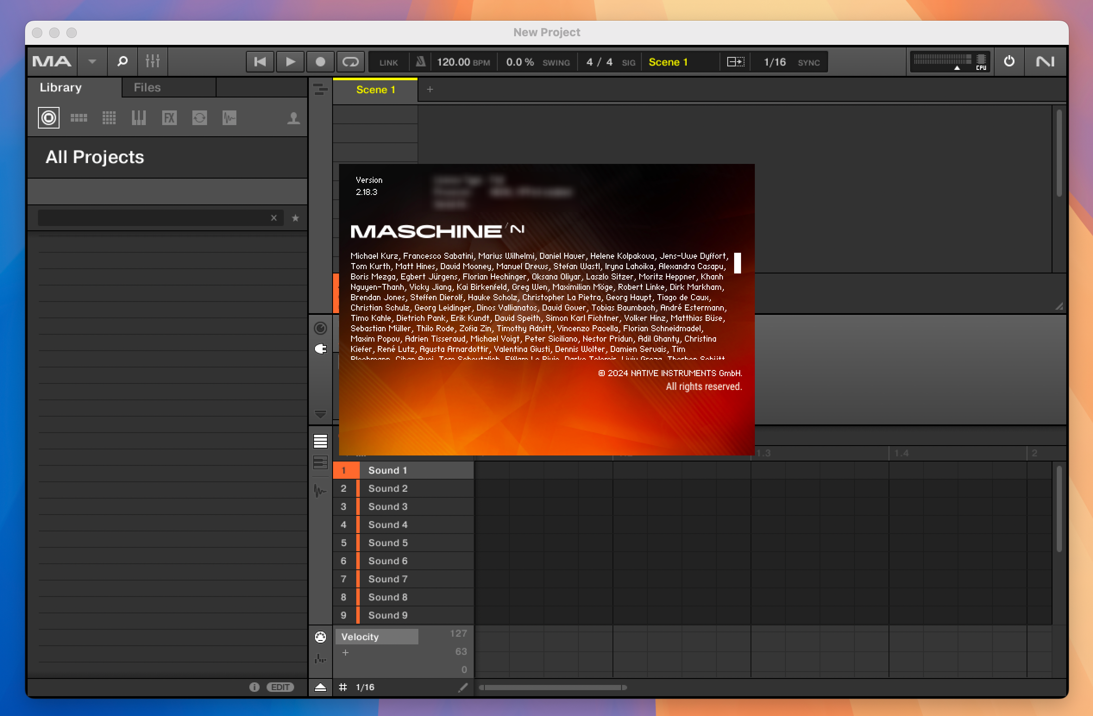
Task: Toggle the user content icon
Action: [293, 118]
